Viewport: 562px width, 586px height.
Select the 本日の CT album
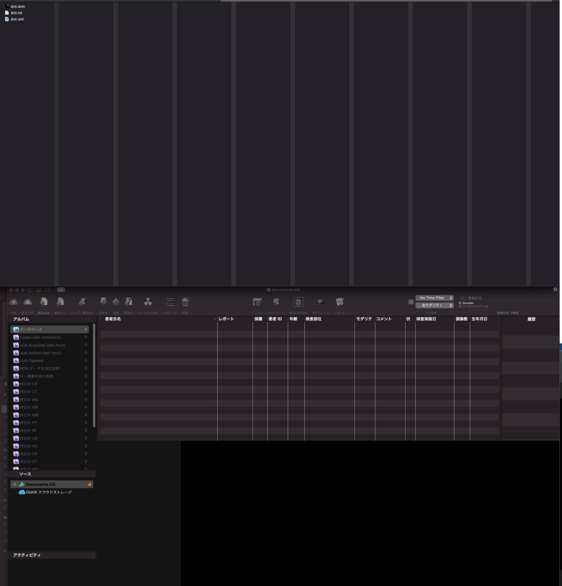pos(49,461)
